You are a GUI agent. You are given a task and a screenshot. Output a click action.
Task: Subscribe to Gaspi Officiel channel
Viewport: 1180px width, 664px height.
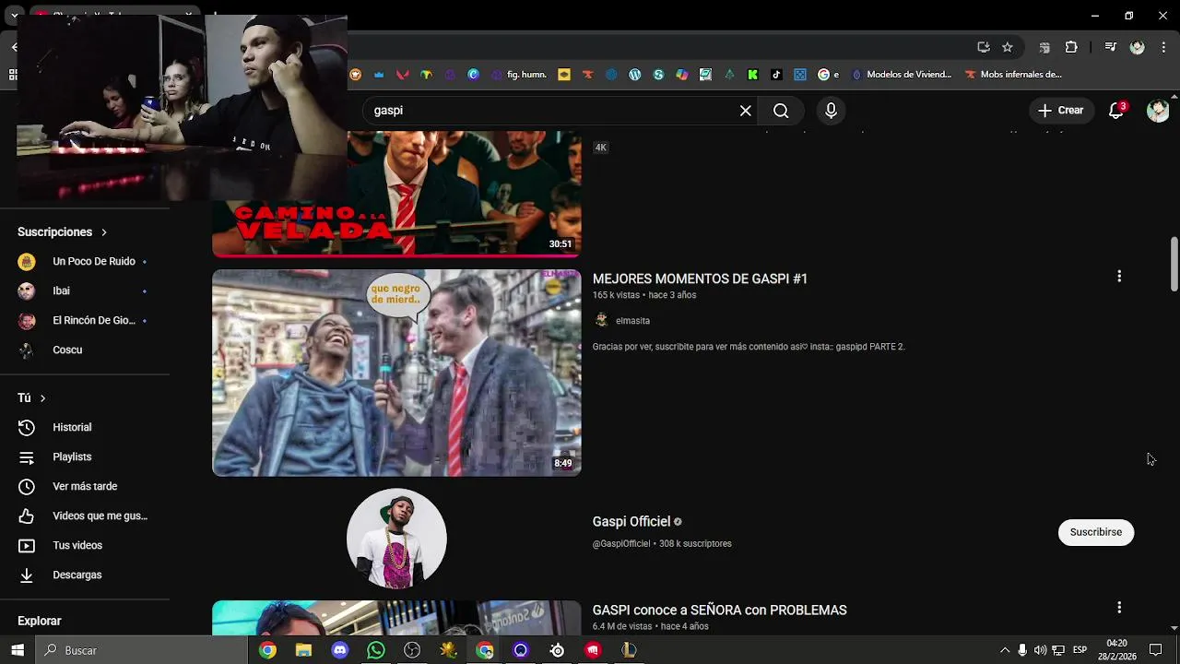[x=1096, y=532]
